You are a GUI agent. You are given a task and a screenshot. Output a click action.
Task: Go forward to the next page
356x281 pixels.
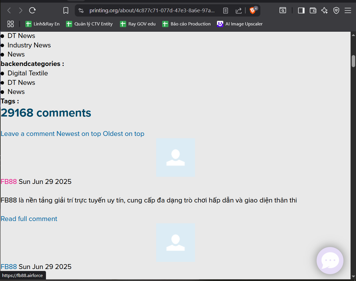(21, 11)
